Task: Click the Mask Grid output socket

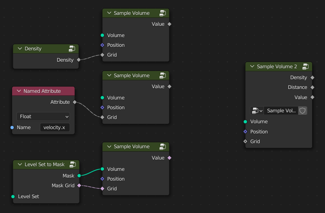Action: pos(79,186)
